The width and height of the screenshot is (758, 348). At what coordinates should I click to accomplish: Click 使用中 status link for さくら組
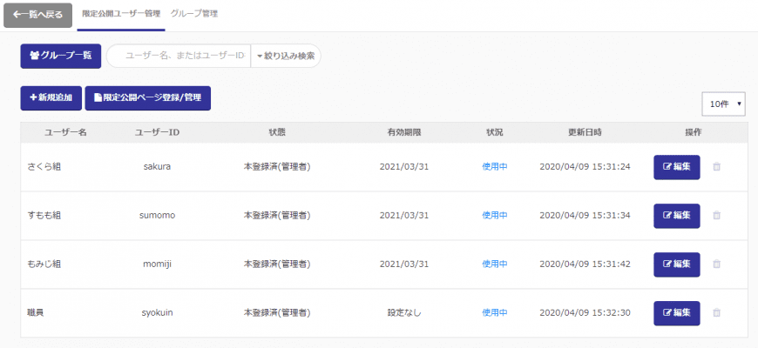click(494, 167)
